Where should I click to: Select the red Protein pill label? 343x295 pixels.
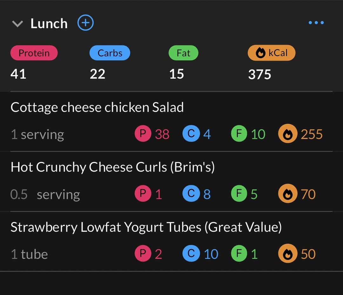tap(34, 53)
